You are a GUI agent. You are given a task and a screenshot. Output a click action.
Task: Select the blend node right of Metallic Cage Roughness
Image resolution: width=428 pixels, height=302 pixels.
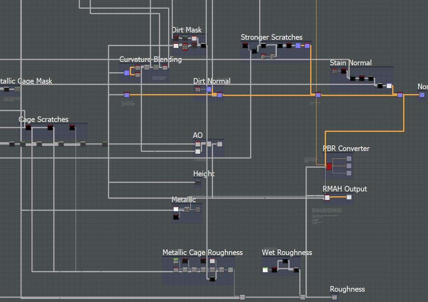pyautogui.click(x=242, y=297)
